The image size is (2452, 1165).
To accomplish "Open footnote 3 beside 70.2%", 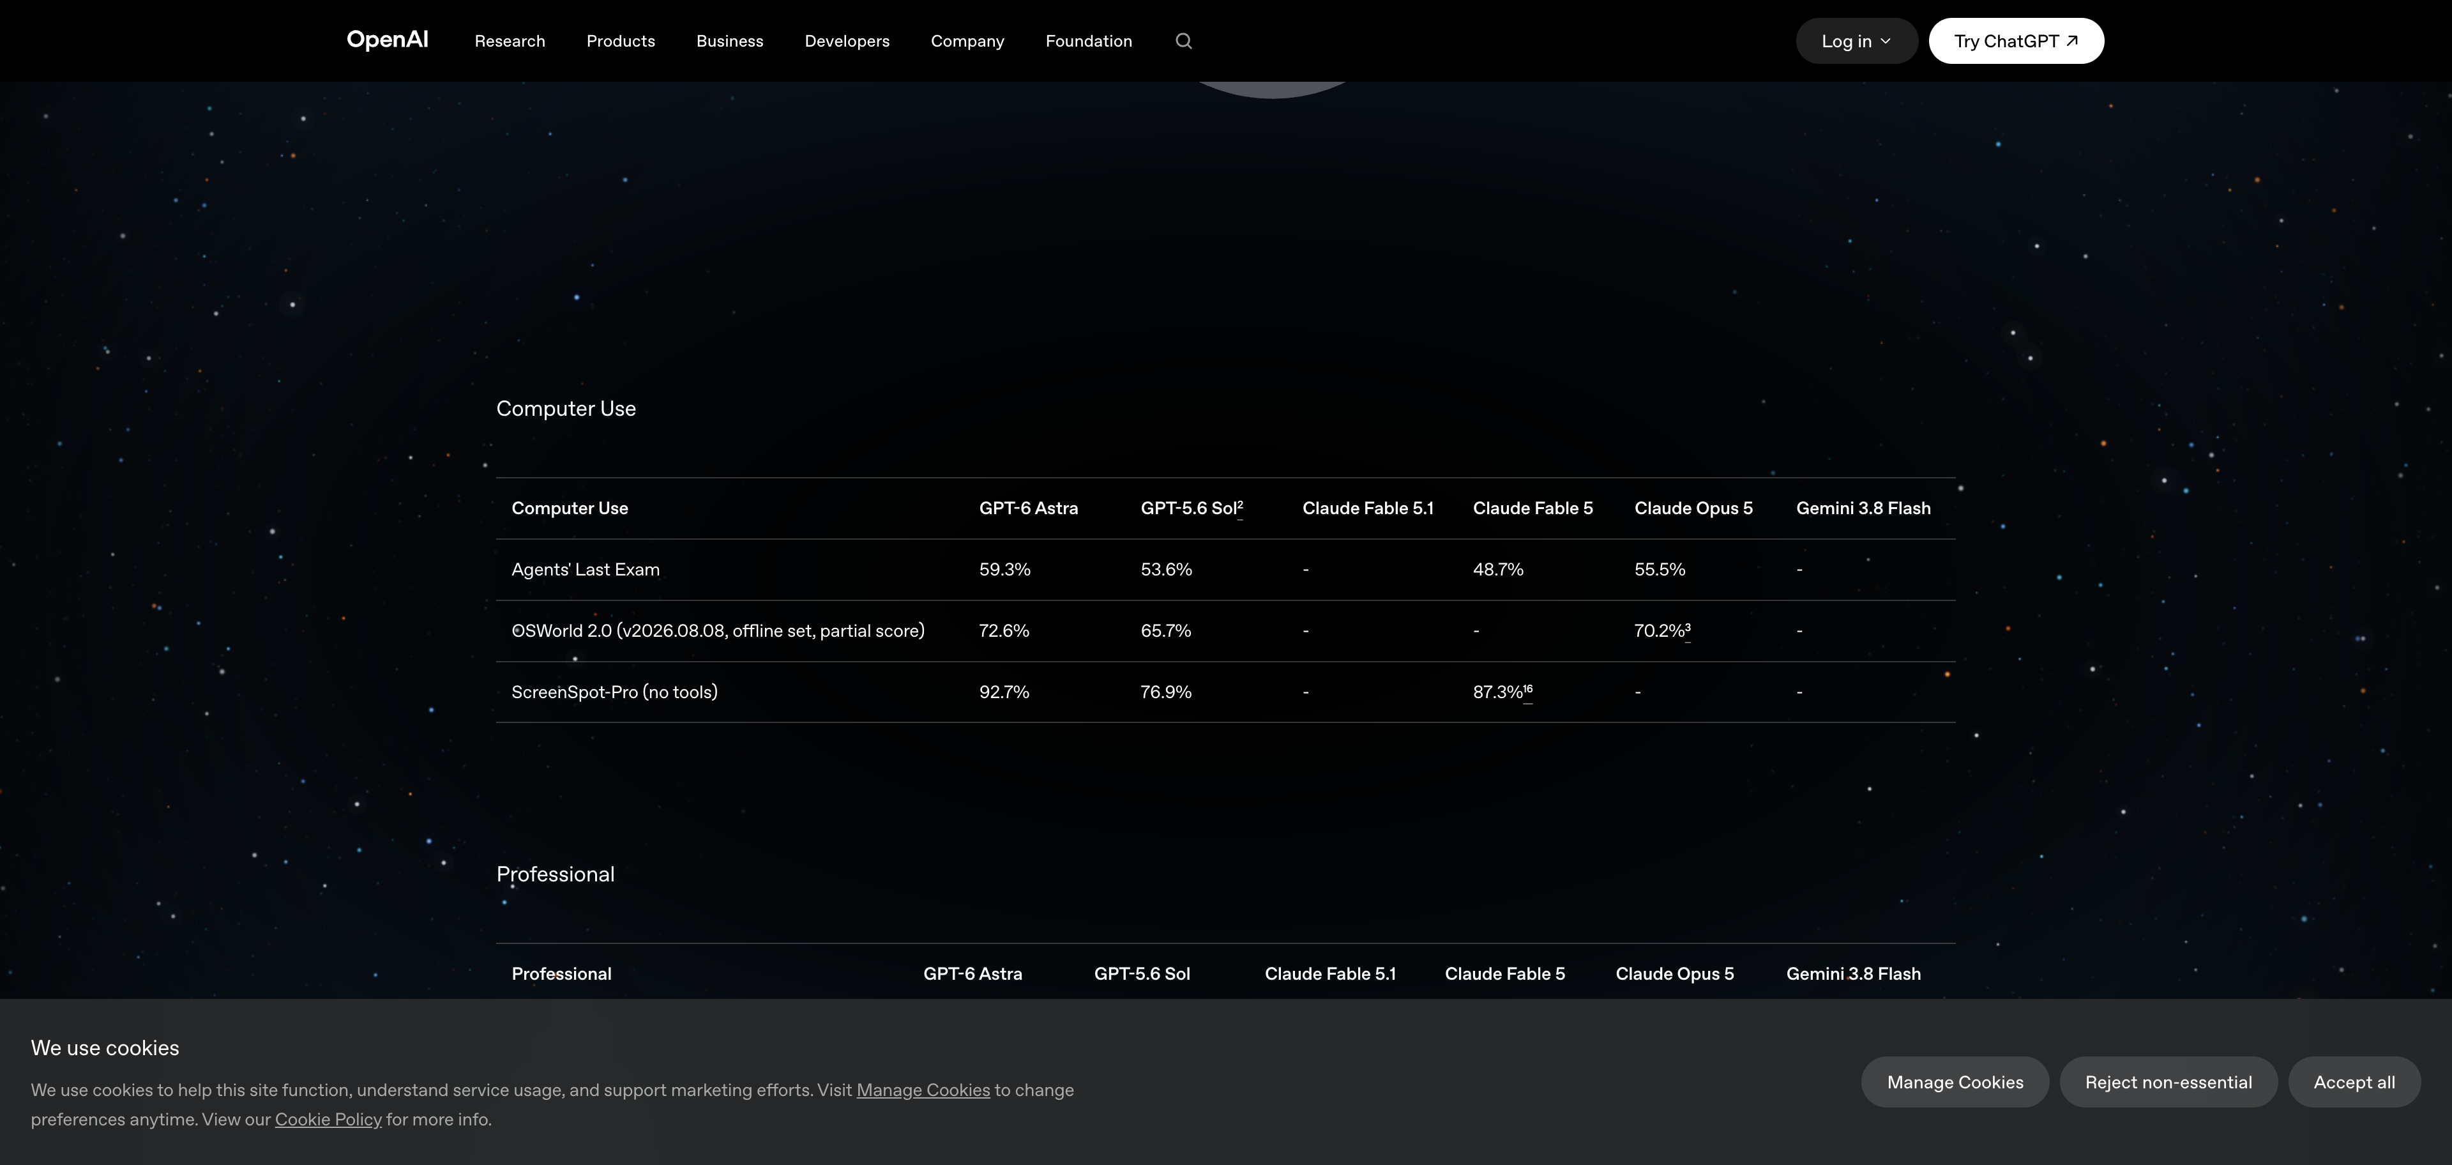I will coord(1688,629).
